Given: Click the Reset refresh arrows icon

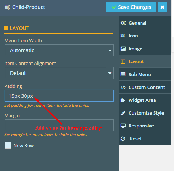Looking at the screenshot, I should (123, 139).
